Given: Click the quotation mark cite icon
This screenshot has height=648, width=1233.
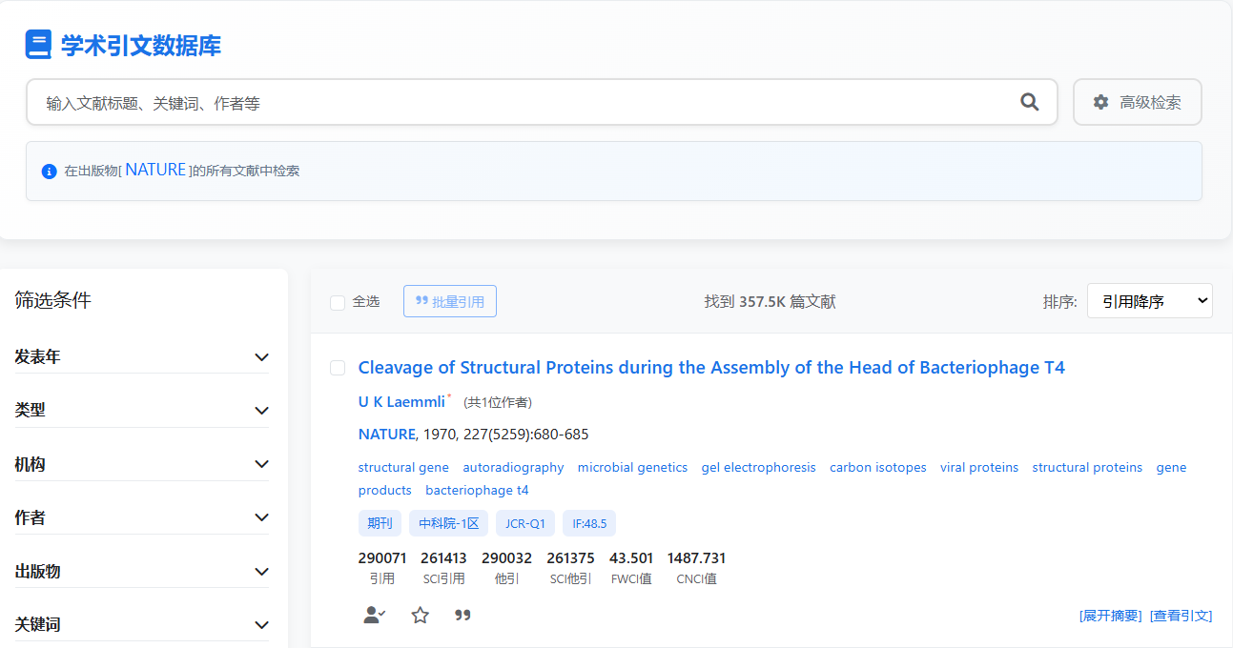Looking at the screenshot, I should click(x=462, y=616).
